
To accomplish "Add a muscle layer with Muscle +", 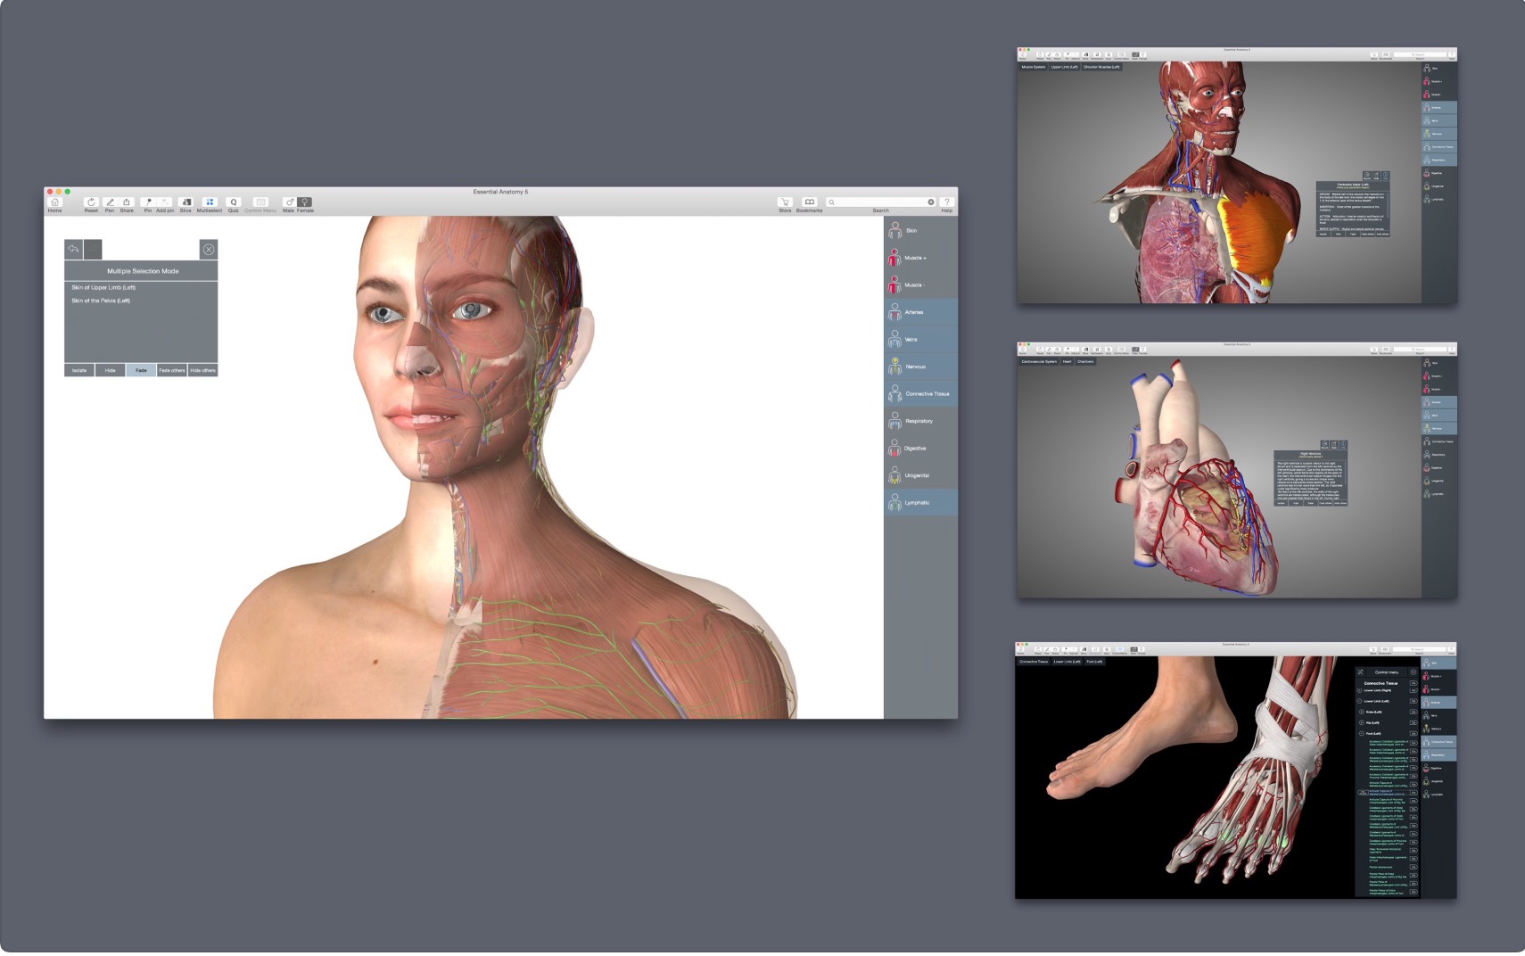I will point(921,259).
